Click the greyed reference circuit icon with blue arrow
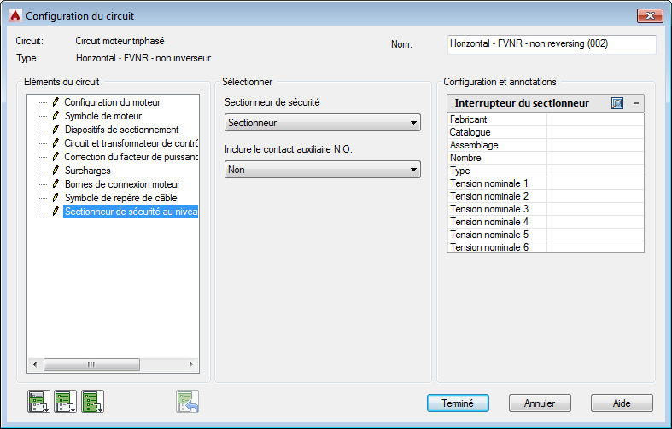Image resolution: width=672 pixels, height=429 pixels. pyautogui.click(x=188, y=401)
